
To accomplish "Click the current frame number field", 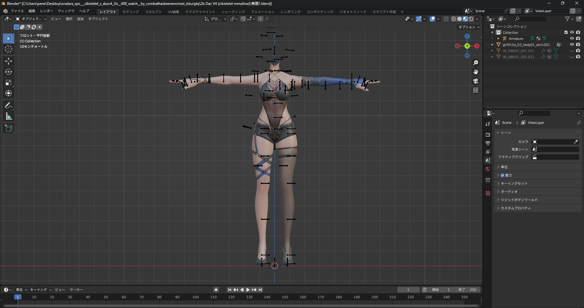I will 408,290.
